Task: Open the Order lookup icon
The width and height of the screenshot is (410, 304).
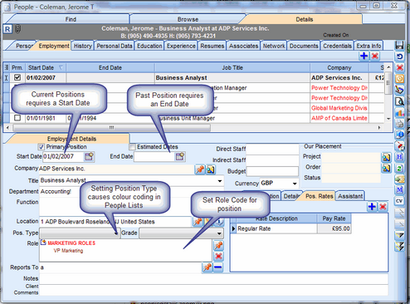Action: (x=386, y=168)
